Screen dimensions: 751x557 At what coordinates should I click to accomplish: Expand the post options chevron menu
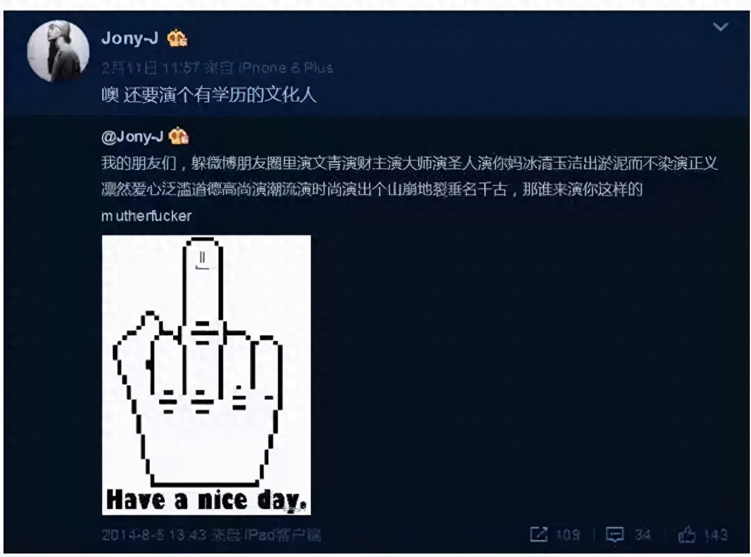(721, 27)
